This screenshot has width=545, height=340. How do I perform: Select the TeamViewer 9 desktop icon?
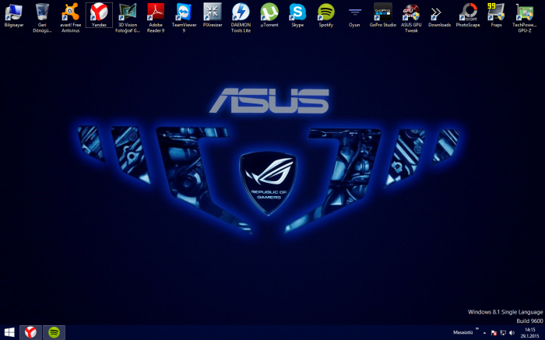coord(184,12)
